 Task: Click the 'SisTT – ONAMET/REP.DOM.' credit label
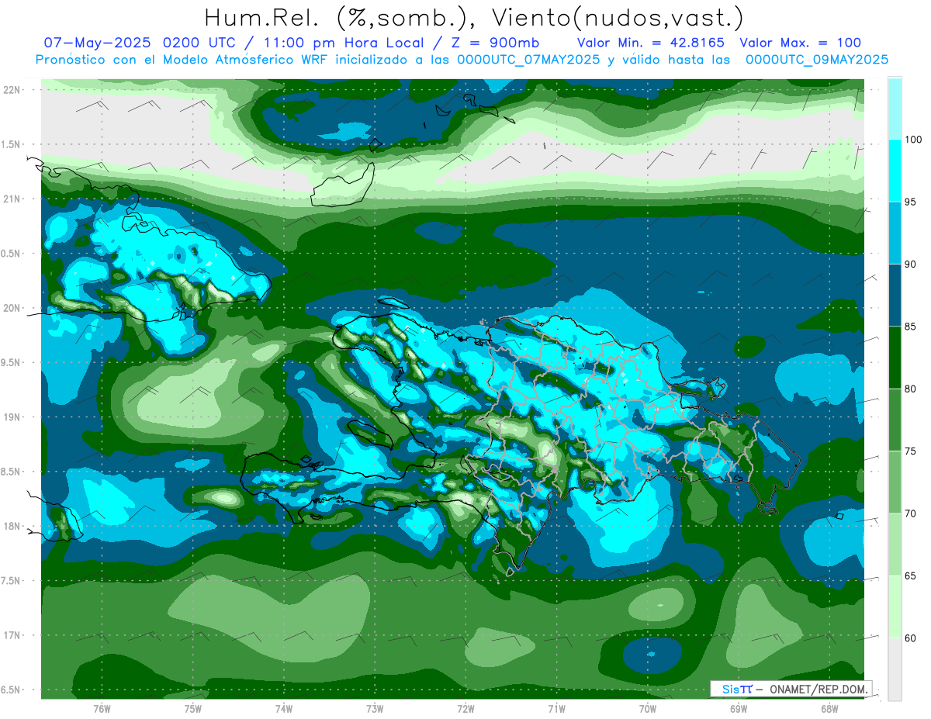point(791,689)
